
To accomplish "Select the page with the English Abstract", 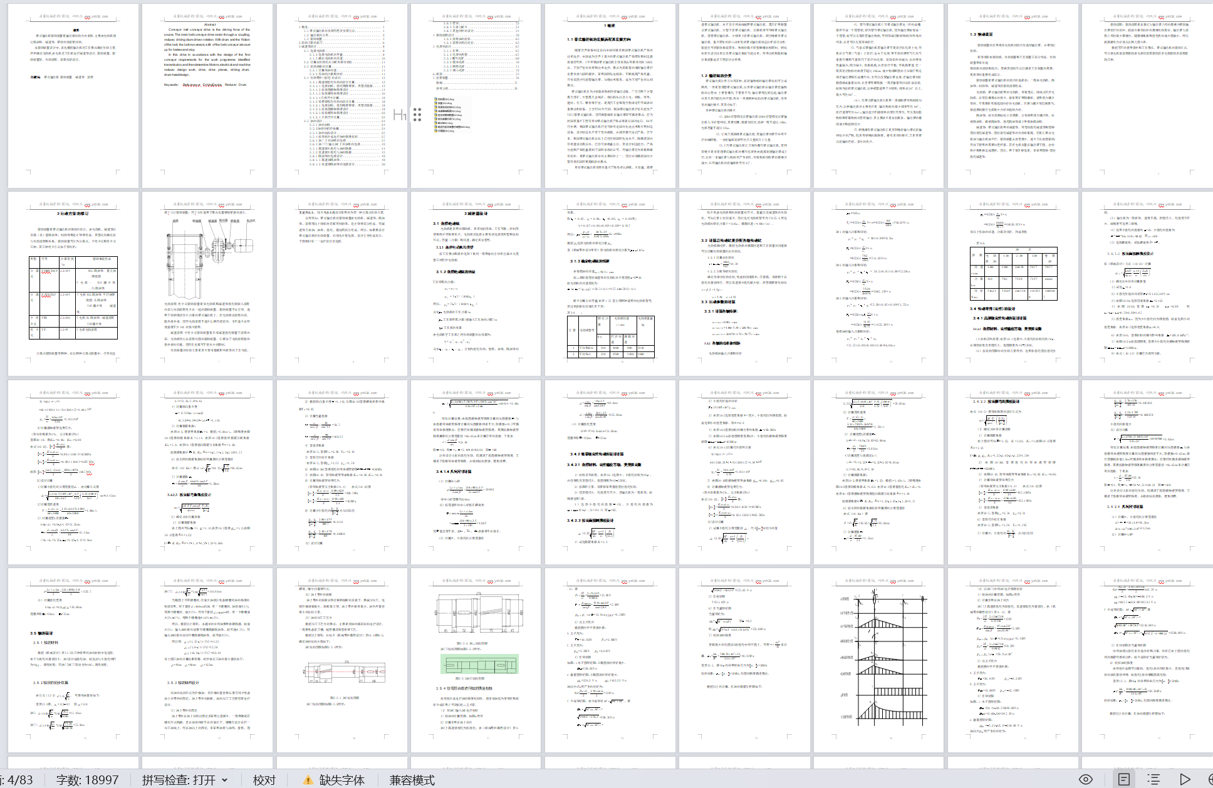I will [207, 95].
